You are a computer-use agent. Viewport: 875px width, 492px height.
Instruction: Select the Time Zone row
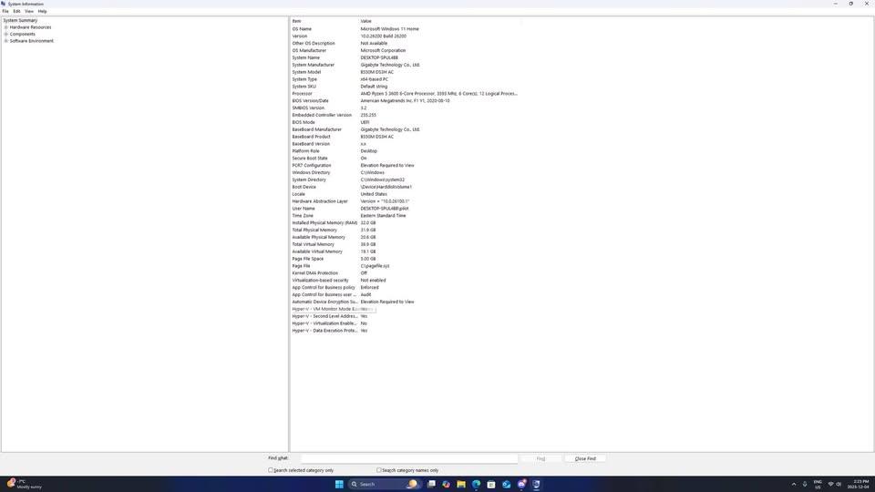click(x=406, y=216)
